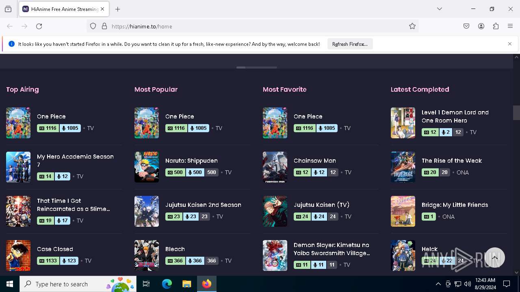
Task: Open The Rise of the Weak
Action: pyautogui.click(x=452, y=161)
